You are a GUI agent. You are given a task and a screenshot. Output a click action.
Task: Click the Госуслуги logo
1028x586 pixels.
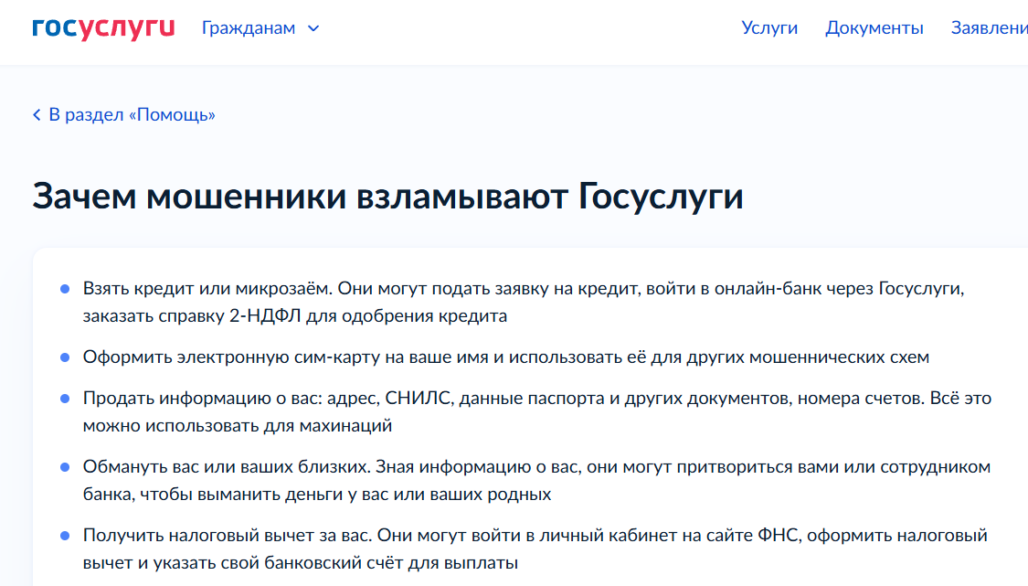[102, 27]
